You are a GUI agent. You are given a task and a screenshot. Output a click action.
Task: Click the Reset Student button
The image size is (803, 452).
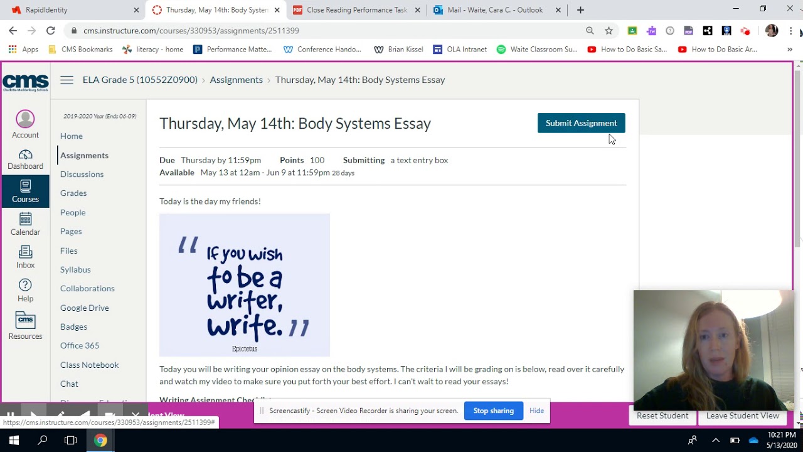click(662, 416)
